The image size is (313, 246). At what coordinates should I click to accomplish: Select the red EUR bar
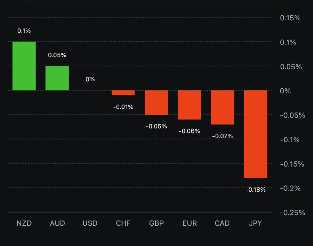tap(189, 105)
